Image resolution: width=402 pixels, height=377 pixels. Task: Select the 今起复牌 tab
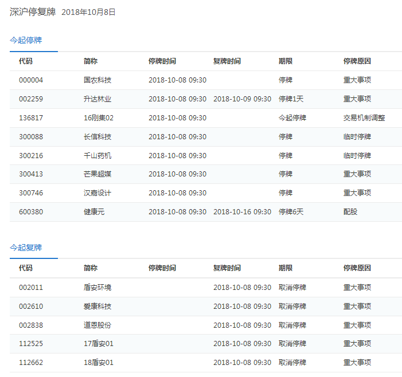tap(26, 248)
